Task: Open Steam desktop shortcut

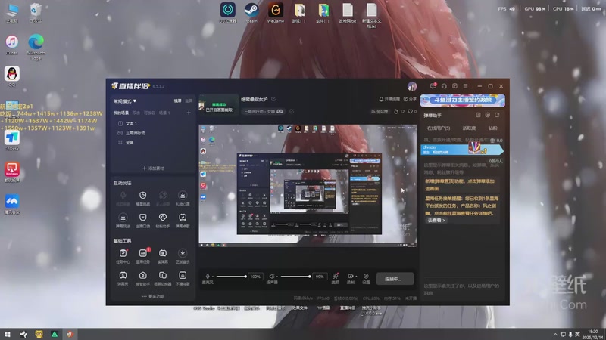Action: tap(251, 13)
